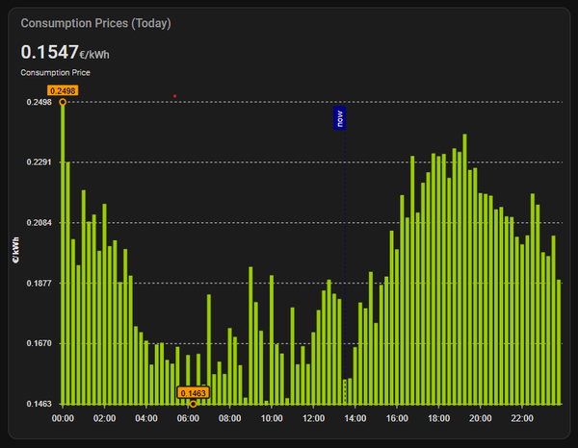Image resolution: width=578 pixels, height=448 pixels.
Task: Click the max price circle marker on first bar
Action: click(63, 102)
